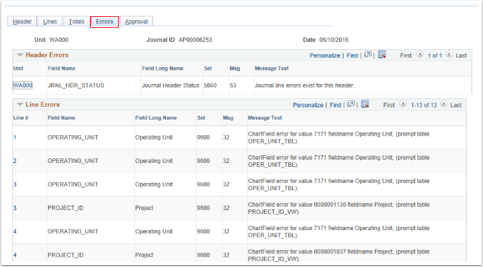Image resolution: width=483 pixels, height=267 pixels.
Task: Sort Line Errors by Message Text column
Action: click(265, 118)
